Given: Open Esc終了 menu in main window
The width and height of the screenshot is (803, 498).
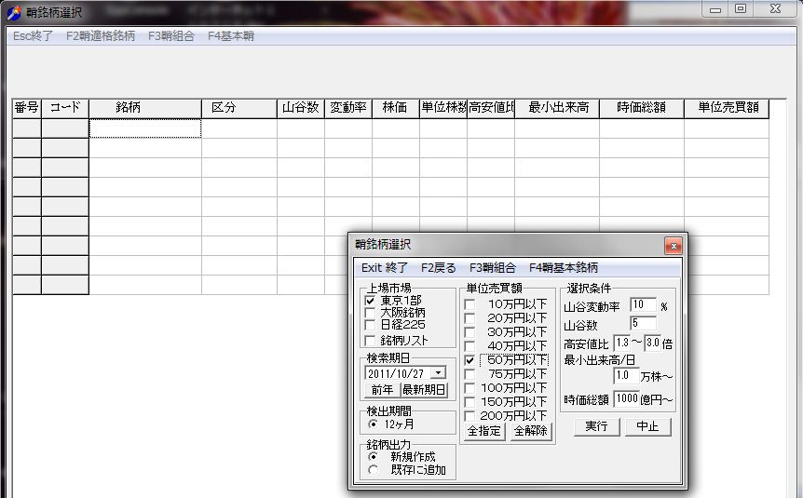Looking at the screenshot, I should 33,36.
